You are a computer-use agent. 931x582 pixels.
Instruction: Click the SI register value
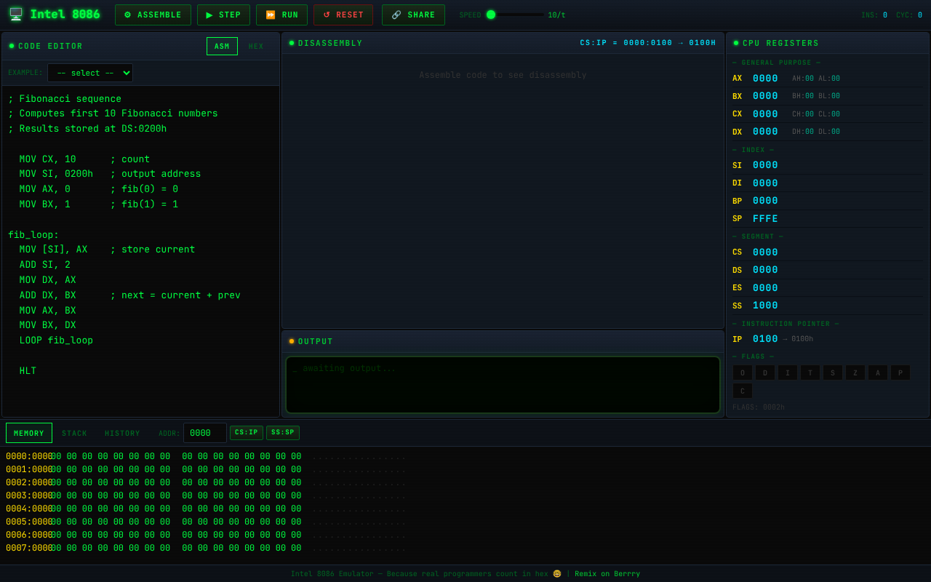click(765, 165)
